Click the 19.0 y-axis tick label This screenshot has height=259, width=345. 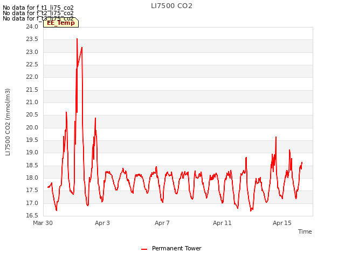coord(32,152)
